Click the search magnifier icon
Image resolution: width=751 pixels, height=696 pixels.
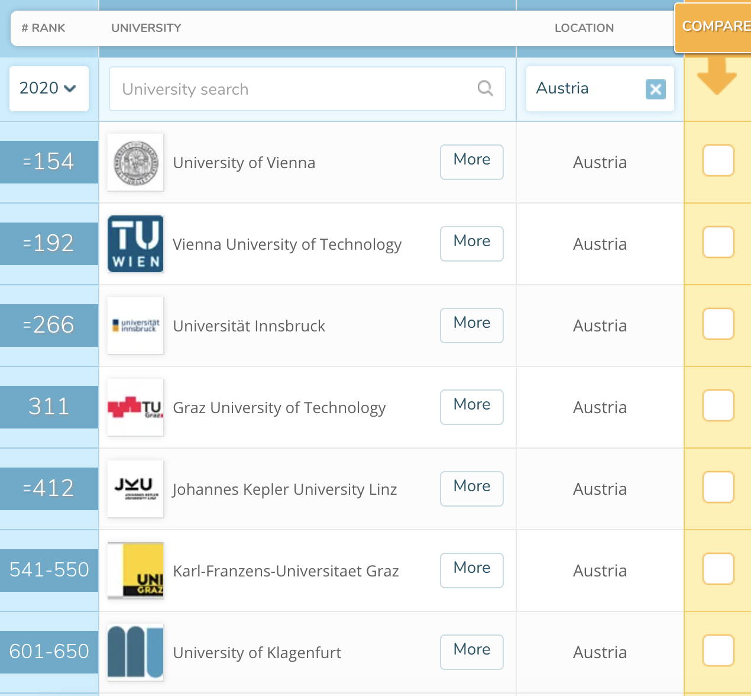pyautogui.click(x=485, y=88)
